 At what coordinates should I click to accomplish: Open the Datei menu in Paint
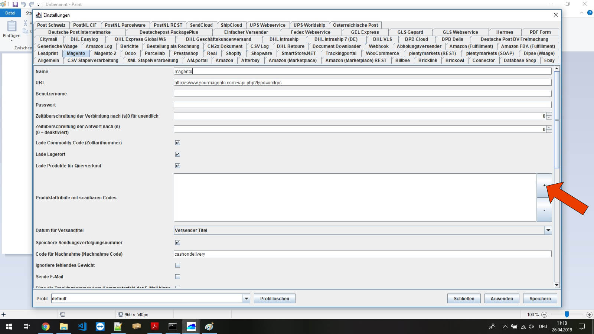[x=10, y=13]
